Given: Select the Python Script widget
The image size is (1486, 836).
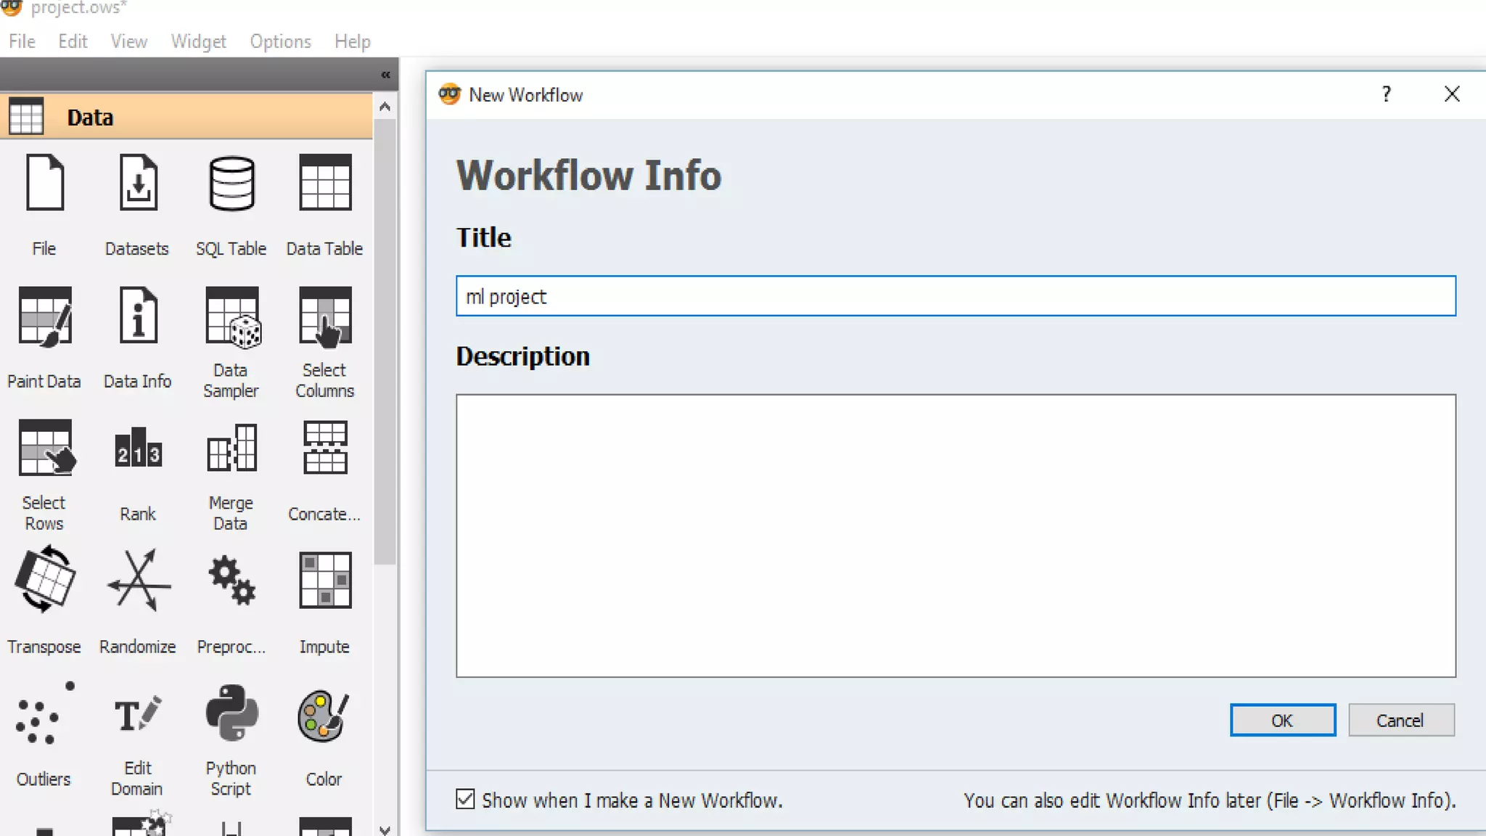Looking at the screenshot, I should click(x=231, y=715).
